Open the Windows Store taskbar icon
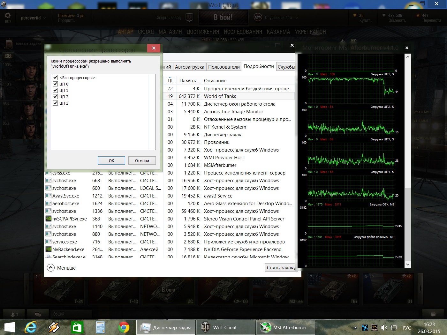 coord(77,327)
